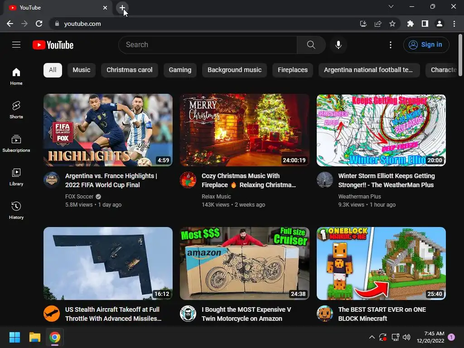Screen dimensions: 464x348
Task: Go to Home in sidebar
Action: tap(16, 77)
